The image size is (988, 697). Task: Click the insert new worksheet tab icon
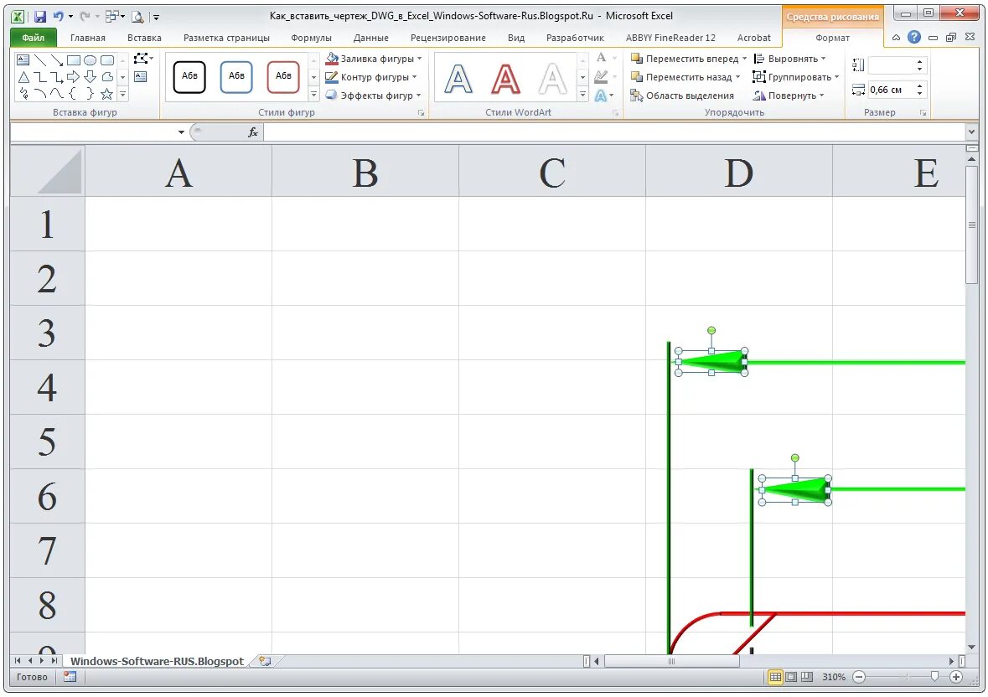point(266,661)
